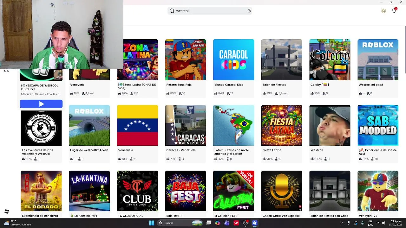This screenshot has width=406, height=228.
Task: Open the El Dorado concert thumbnail
Action: [x=41, y=191]
